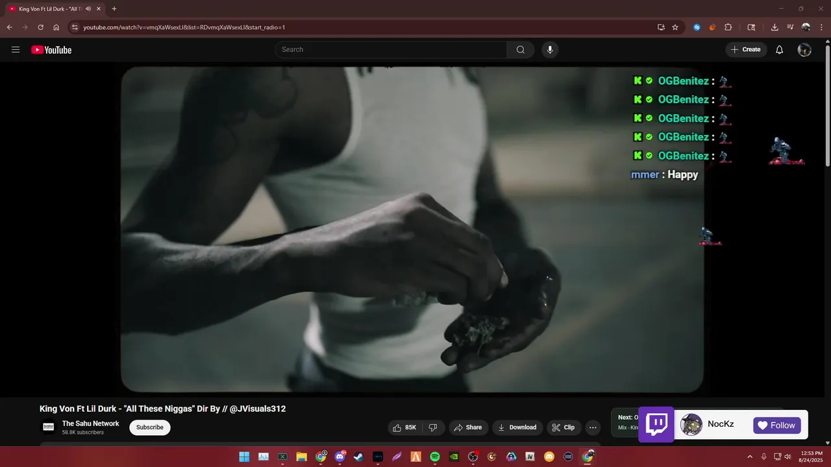Subscribe to The Sahu Network
The height and width of the screenshot is (467, 831).
point(150,427)
